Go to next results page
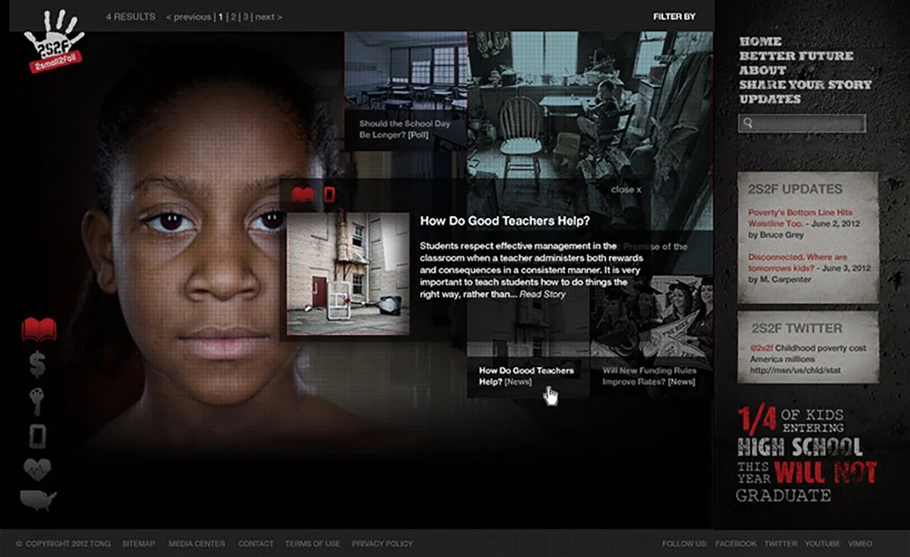 click(269, 17)
